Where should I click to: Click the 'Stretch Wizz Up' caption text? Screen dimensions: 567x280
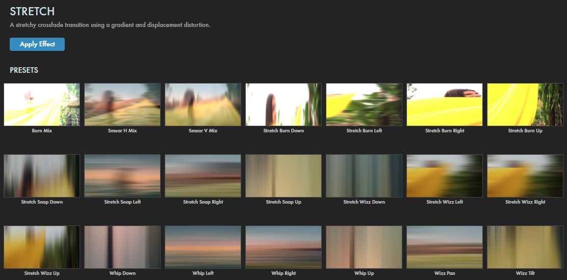(42, 273)
